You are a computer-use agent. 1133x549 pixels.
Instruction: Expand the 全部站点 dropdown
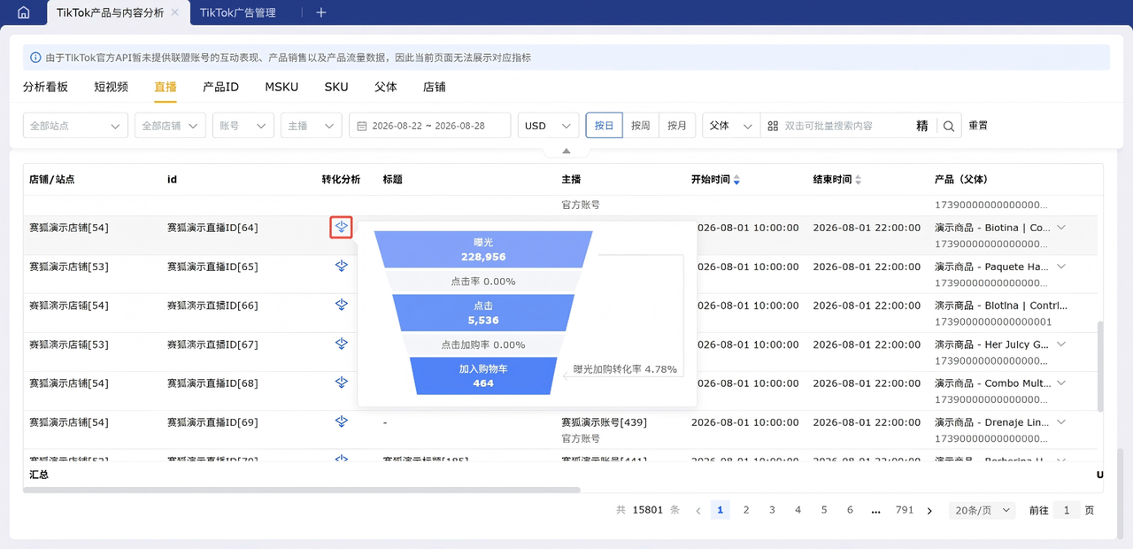[75, 126]
